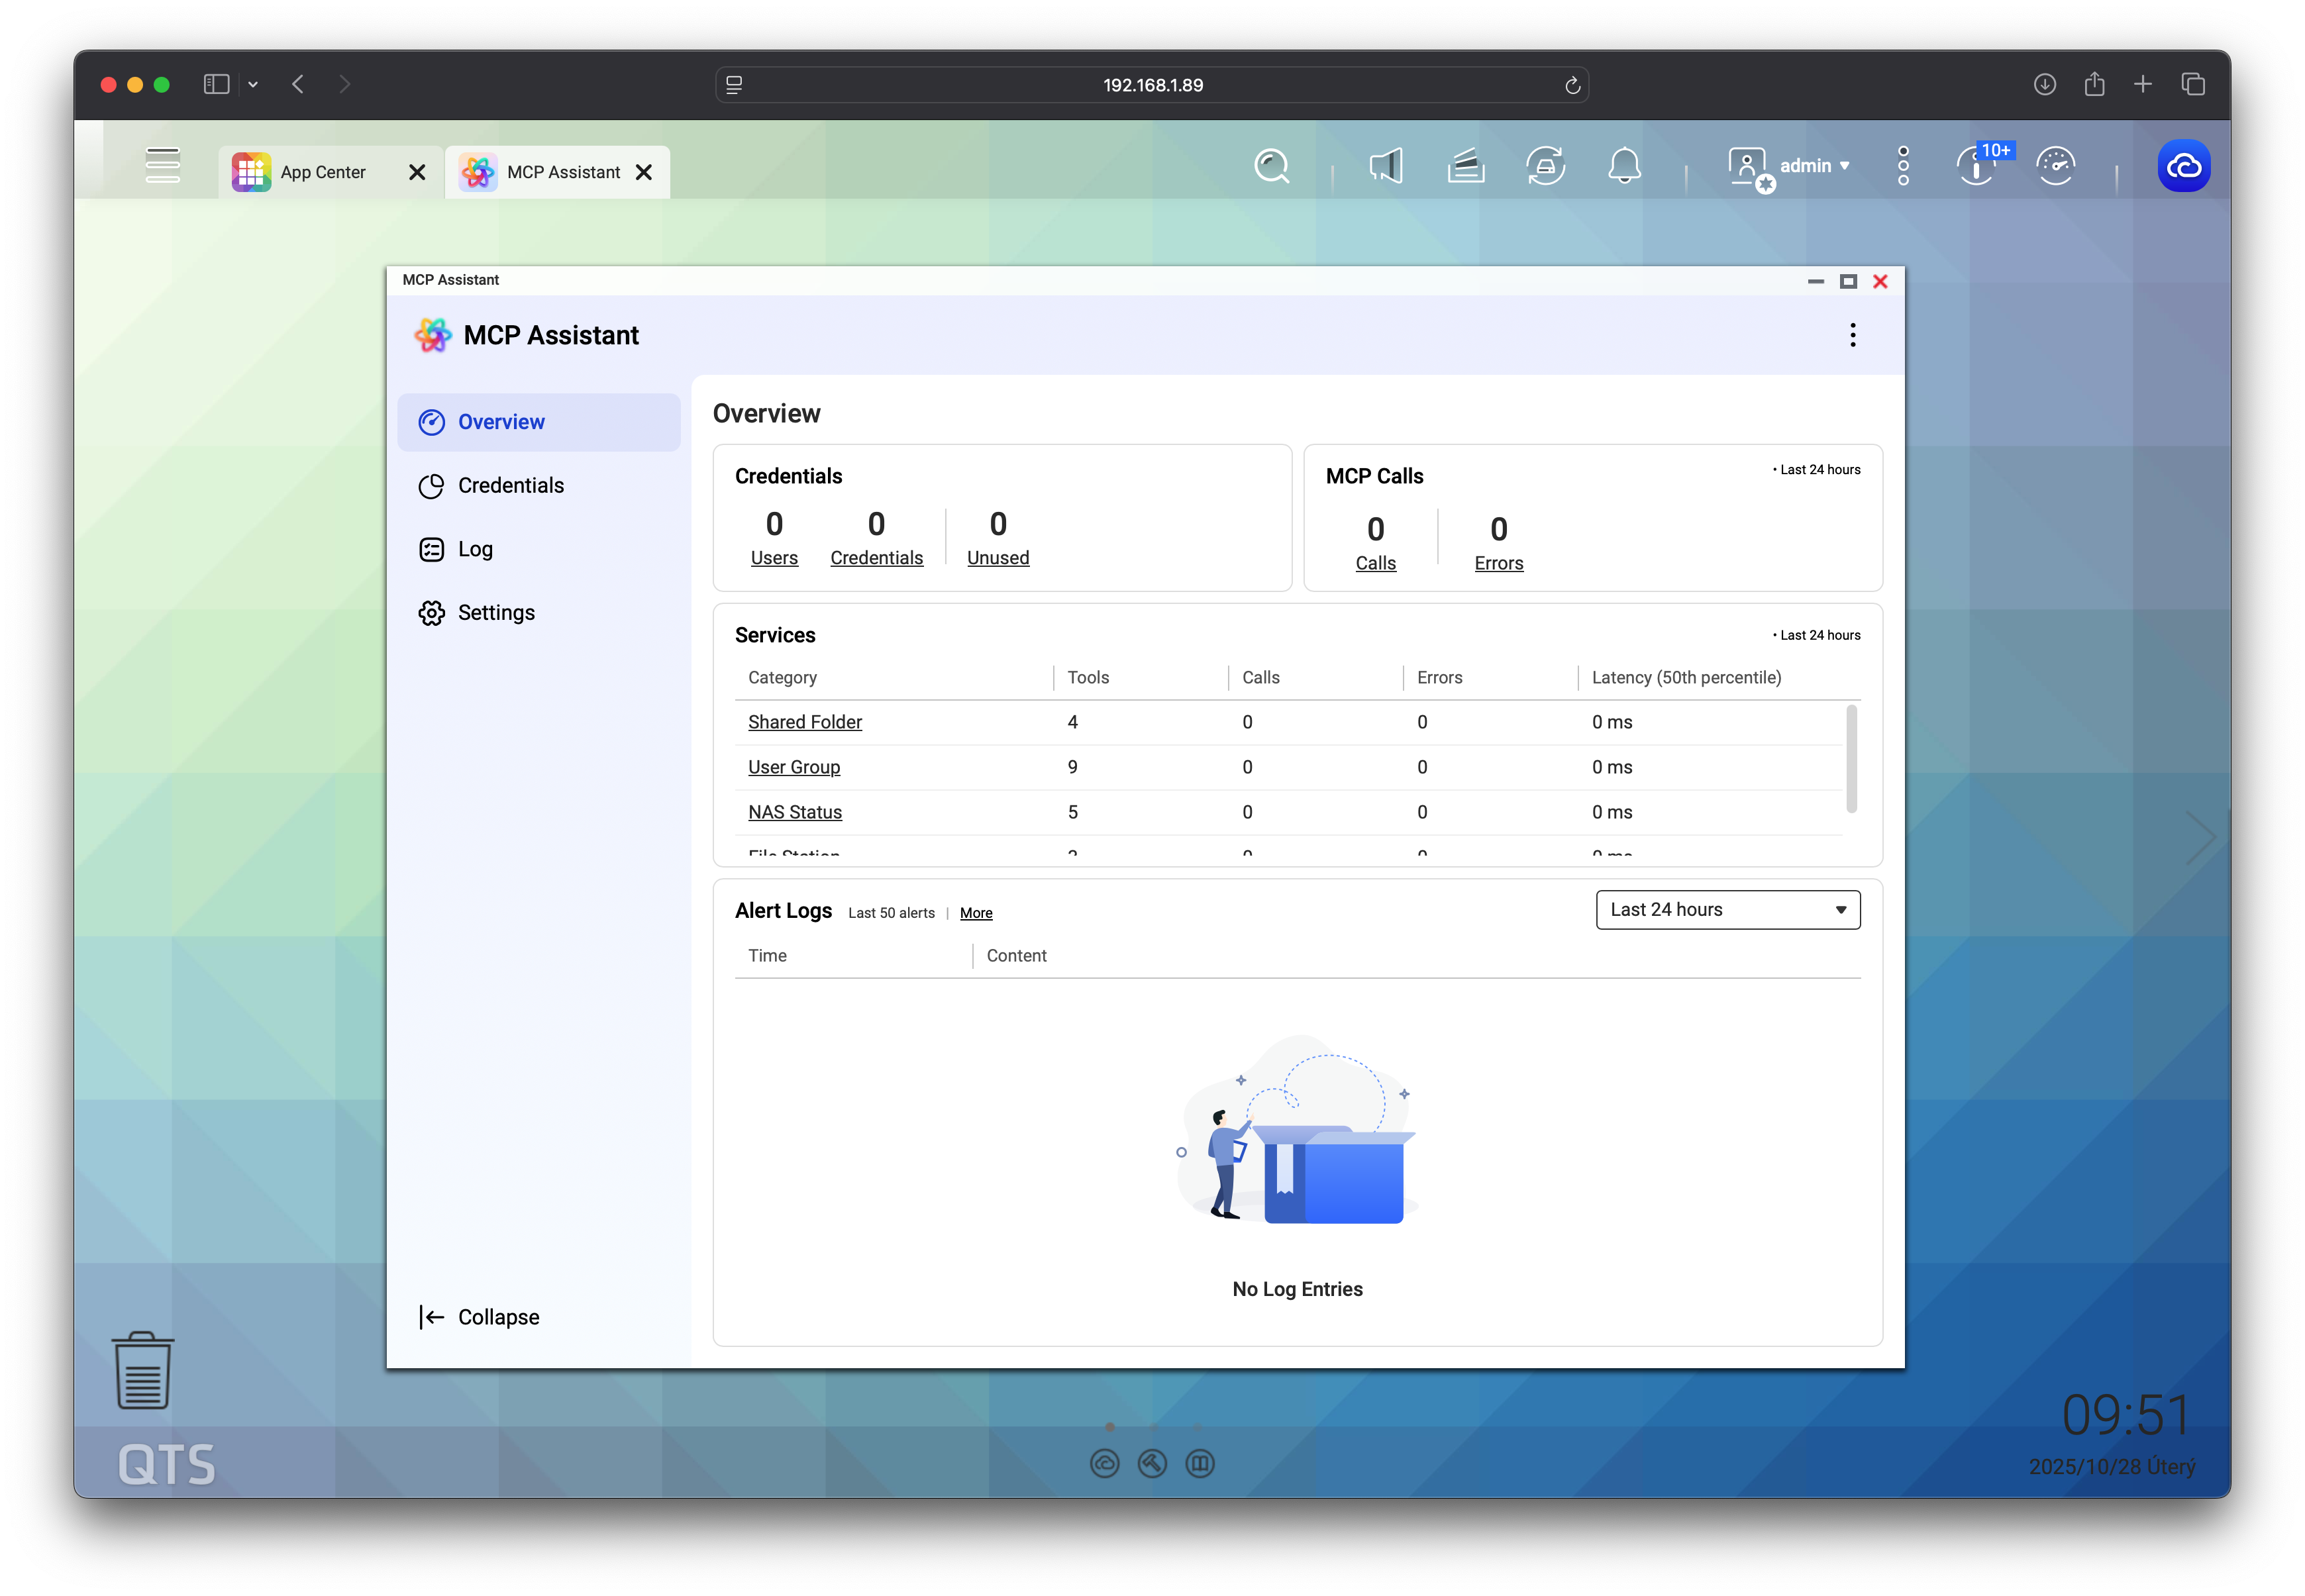Click the Unused credentials count link
This screenshot has height=1596, width=2305.
click(997, 557)
